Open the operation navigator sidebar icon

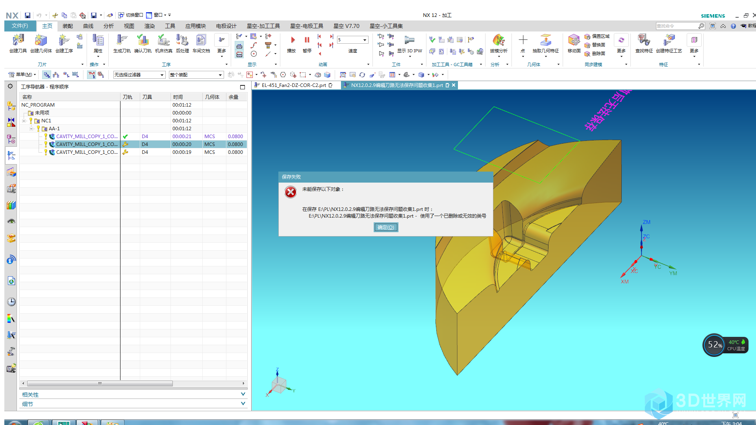[11, 156]
